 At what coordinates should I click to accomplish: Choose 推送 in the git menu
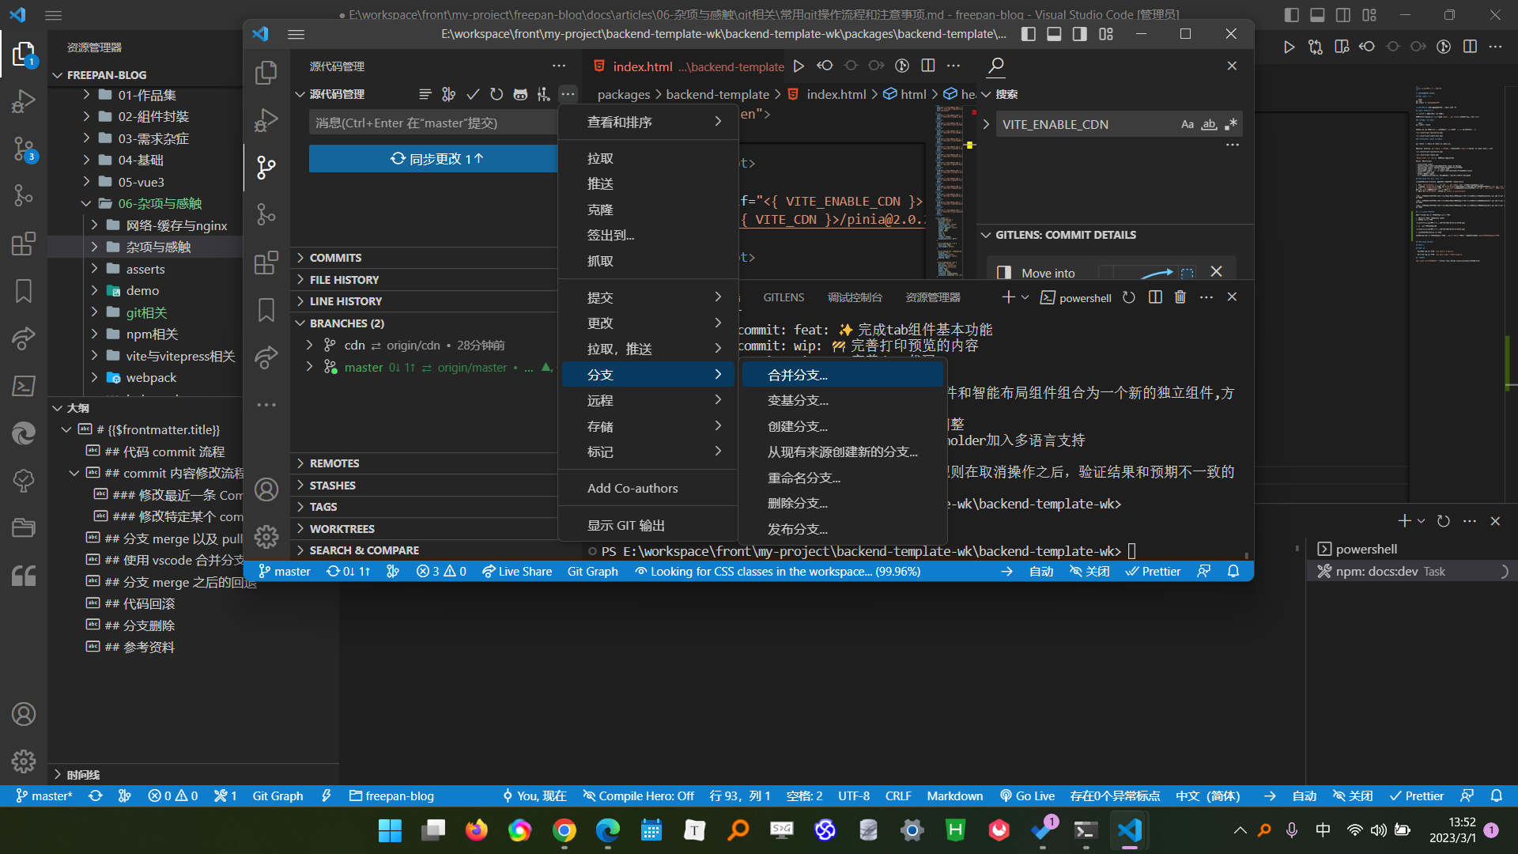coord(600,183)
